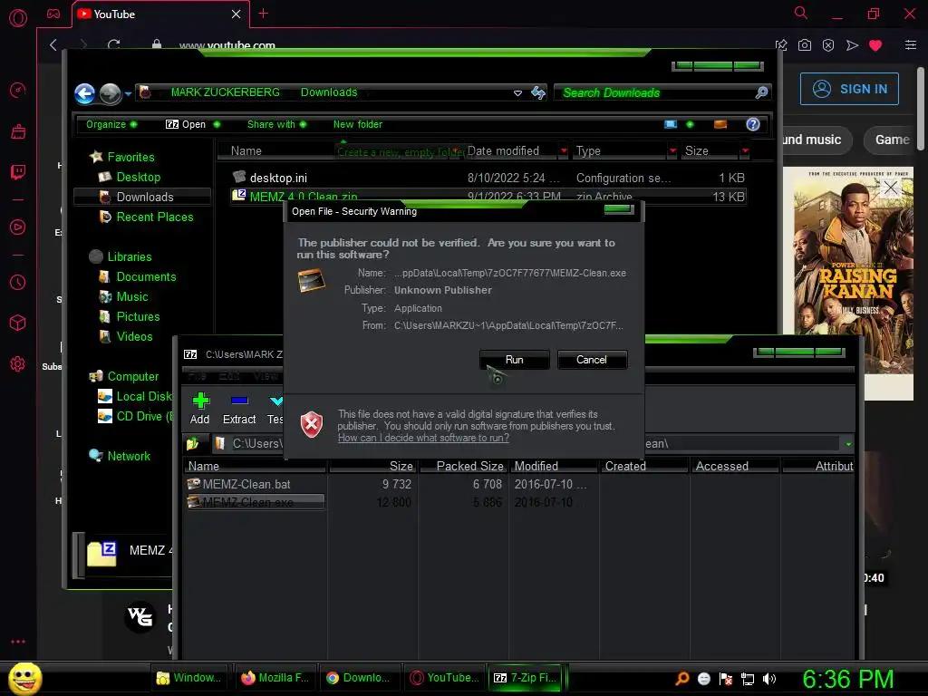Open 'How can I decide what software to run?' link
Screen dimensions: 928x696
point(423,438)
